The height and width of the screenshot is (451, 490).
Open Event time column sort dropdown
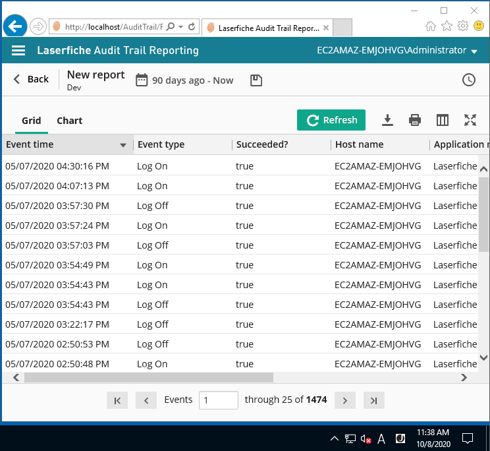123,145
